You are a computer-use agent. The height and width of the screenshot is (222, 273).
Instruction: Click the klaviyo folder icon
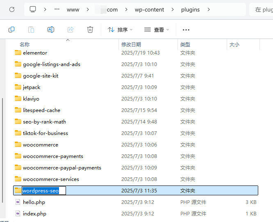(x=18, y=98)
